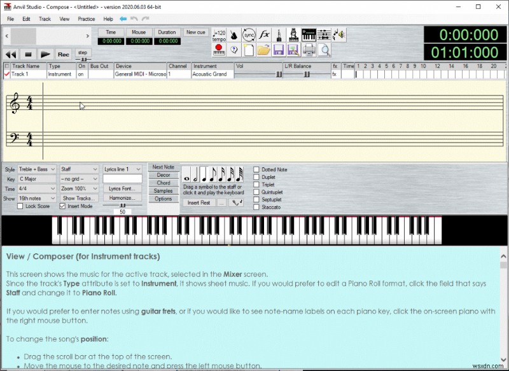Viewport: 509px width, 371px height.
Task: Switch to the Decor tab
Action: tap(164, 175)
